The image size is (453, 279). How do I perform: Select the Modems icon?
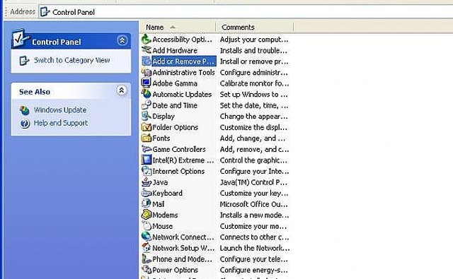(x=147, y=215)
